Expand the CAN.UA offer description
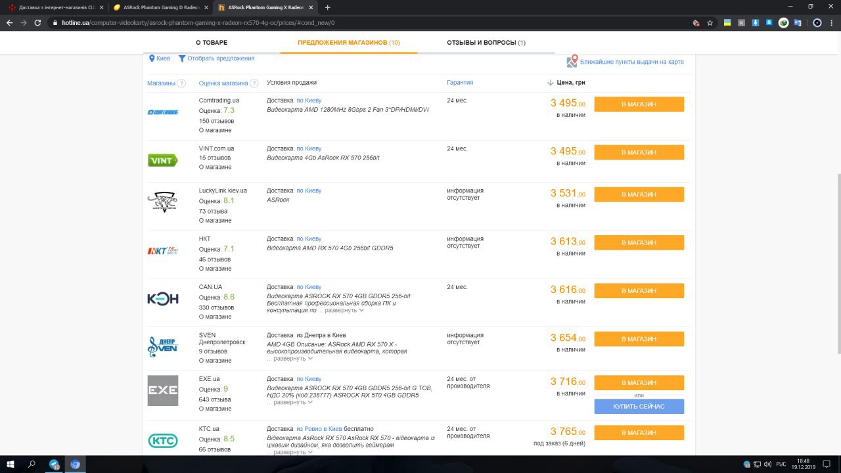This screenshot has width=841, height=473. coord(344,310)
